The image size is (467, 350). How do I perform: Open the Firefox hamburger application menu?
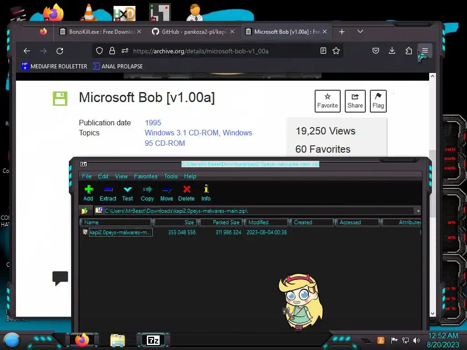point(425,51)
